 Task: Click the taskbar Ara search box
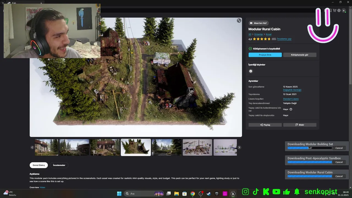coord(144,194)
